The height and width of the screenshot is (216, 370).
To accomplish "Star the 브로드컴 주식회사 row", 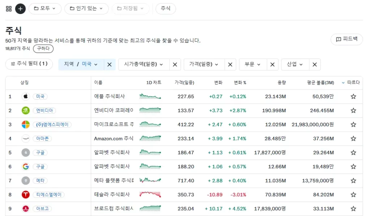I will point(353,208).
